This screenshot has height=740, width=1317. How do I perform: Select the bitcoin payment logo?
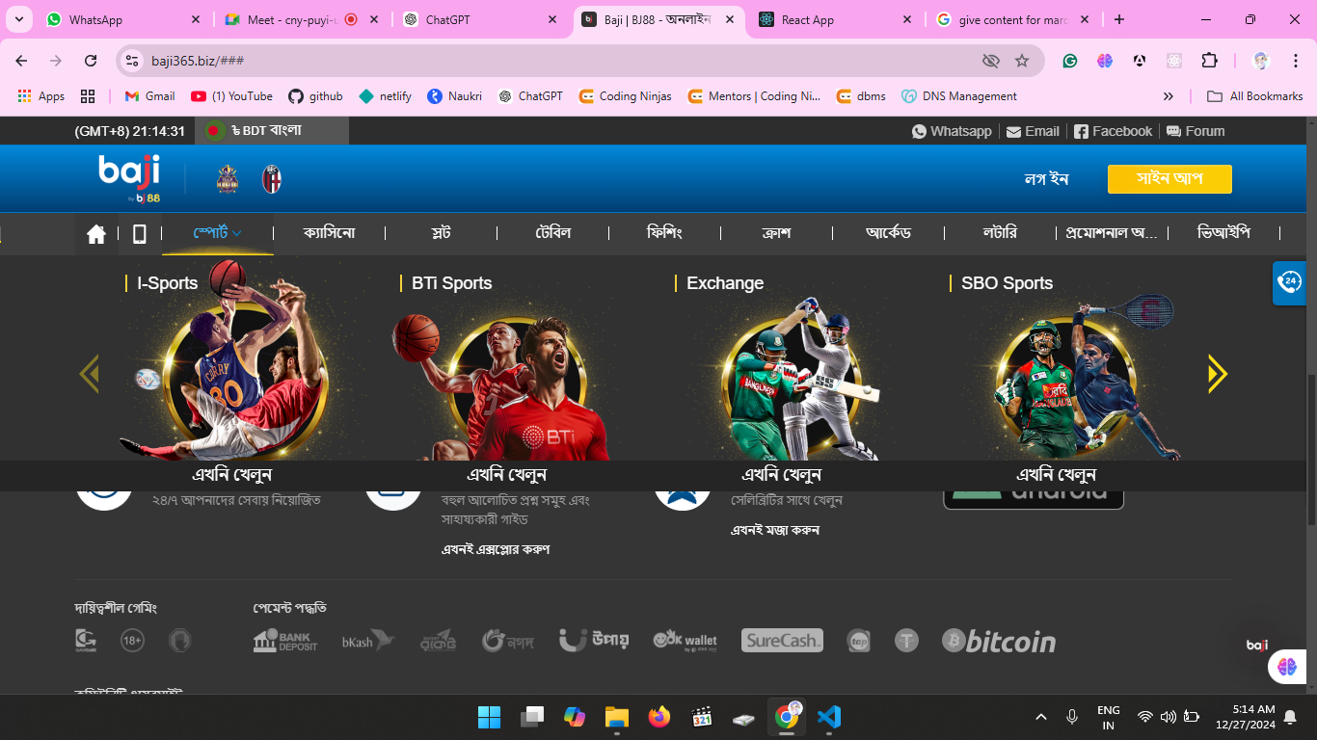click(x=999, y=641)
